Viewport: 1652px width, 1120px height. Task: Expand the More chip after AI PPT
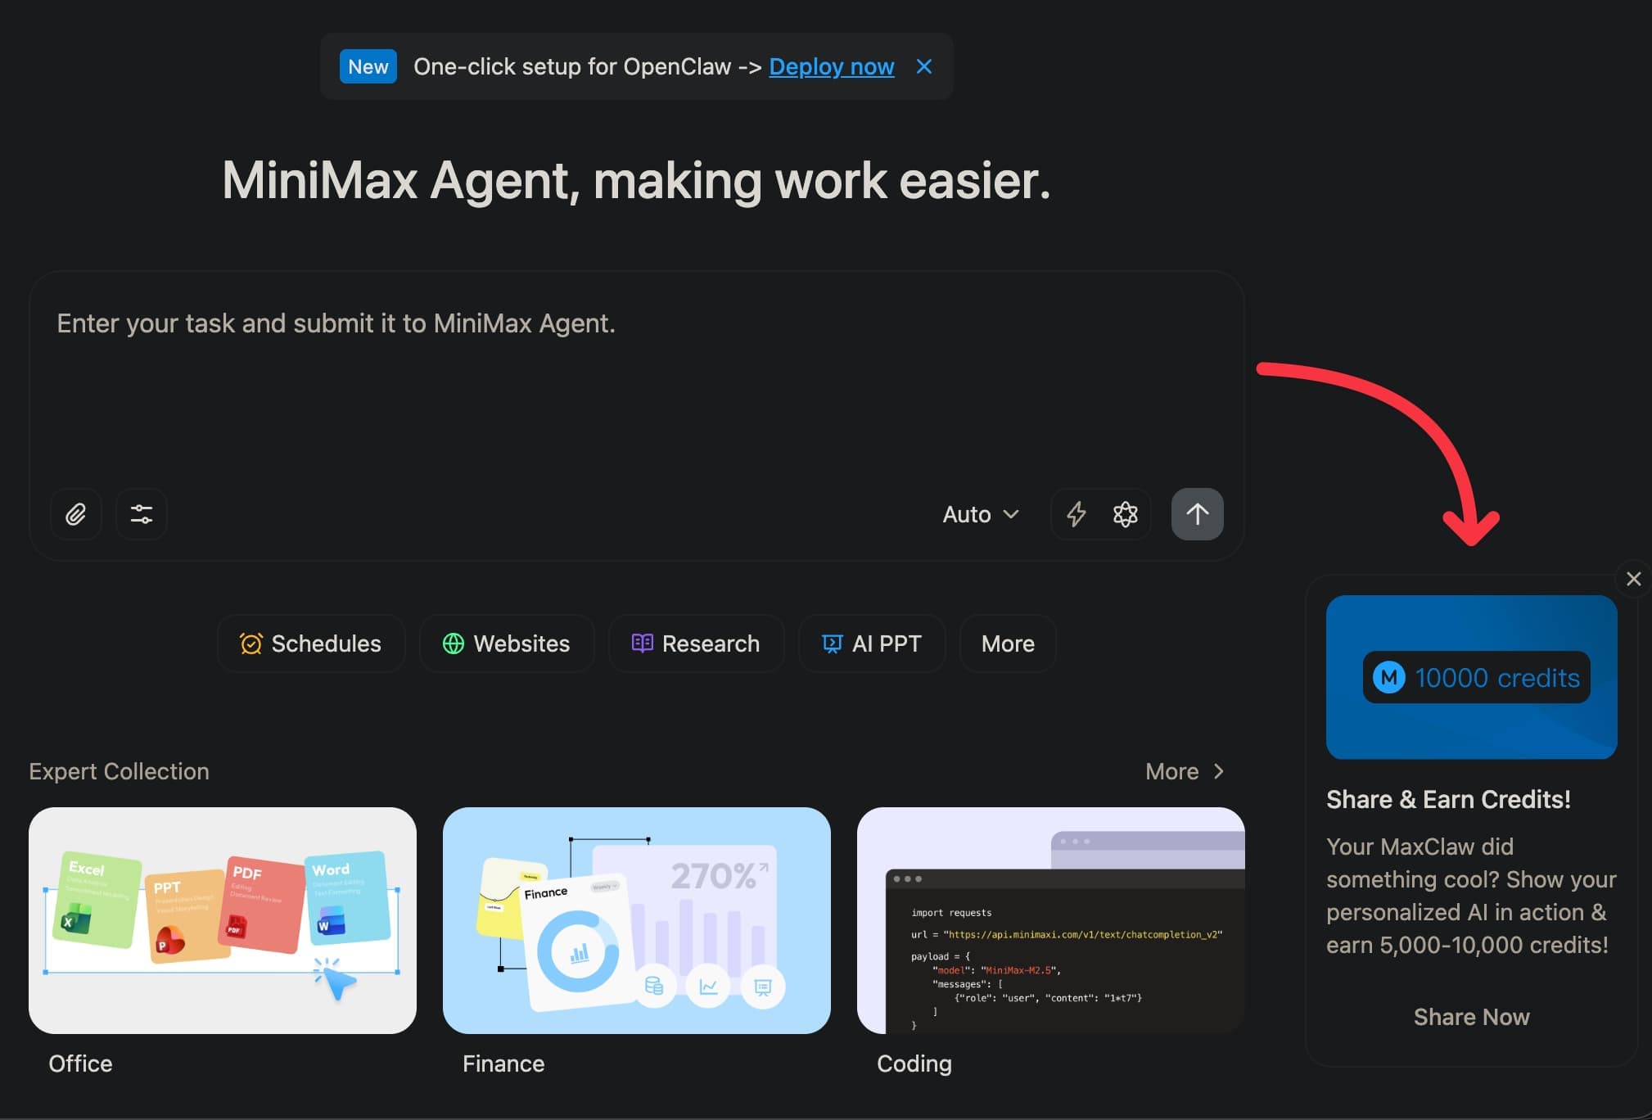pyautogui.click(x=1007, y=644)
